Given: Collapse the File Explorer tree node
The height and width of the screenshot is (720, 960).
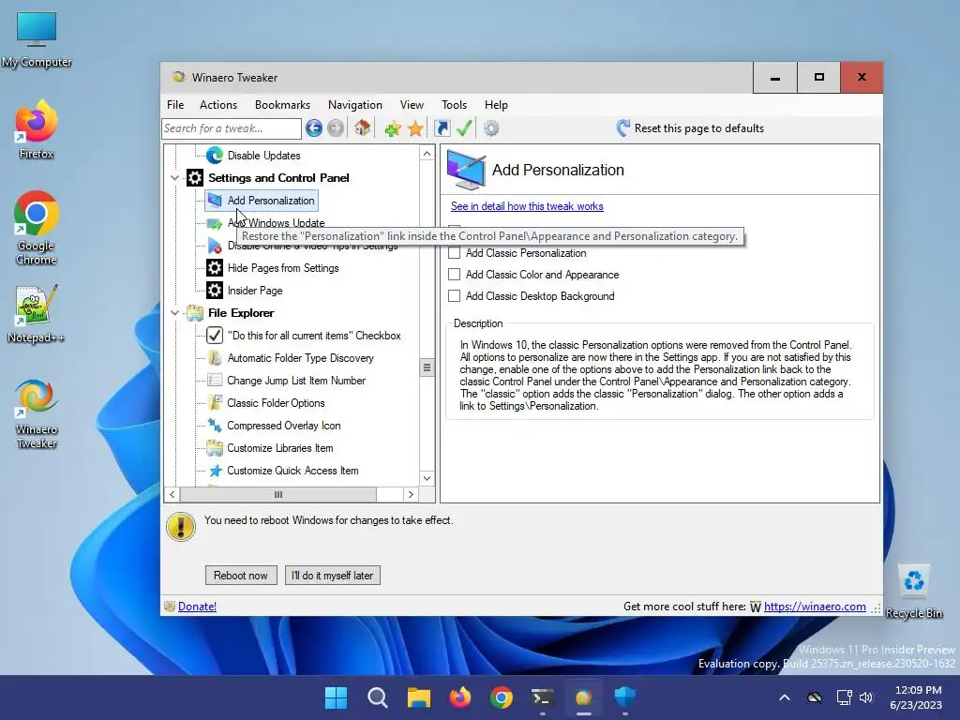Looking at the screenshot, I should pyautogui.click(x=174, y=313).
